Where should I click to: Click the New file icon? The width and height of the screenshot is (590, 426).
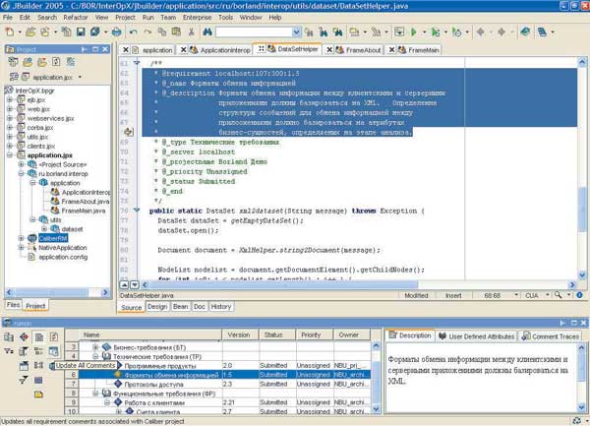click(10, 32)
